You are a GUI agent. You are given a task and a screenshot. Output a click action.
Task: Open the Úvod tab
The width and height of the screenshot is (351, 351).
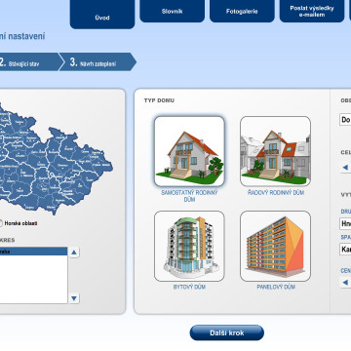(102, 15)
